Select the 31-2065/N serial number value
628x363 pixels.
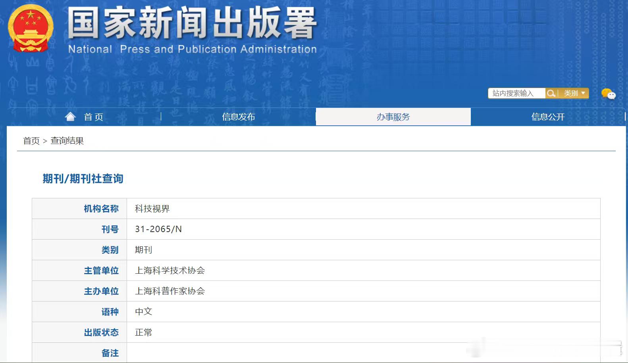(158, 229)
